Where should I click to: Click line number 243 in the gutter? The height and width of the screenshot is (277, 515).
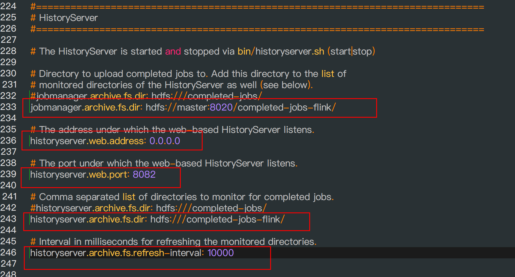pos(8,219)
